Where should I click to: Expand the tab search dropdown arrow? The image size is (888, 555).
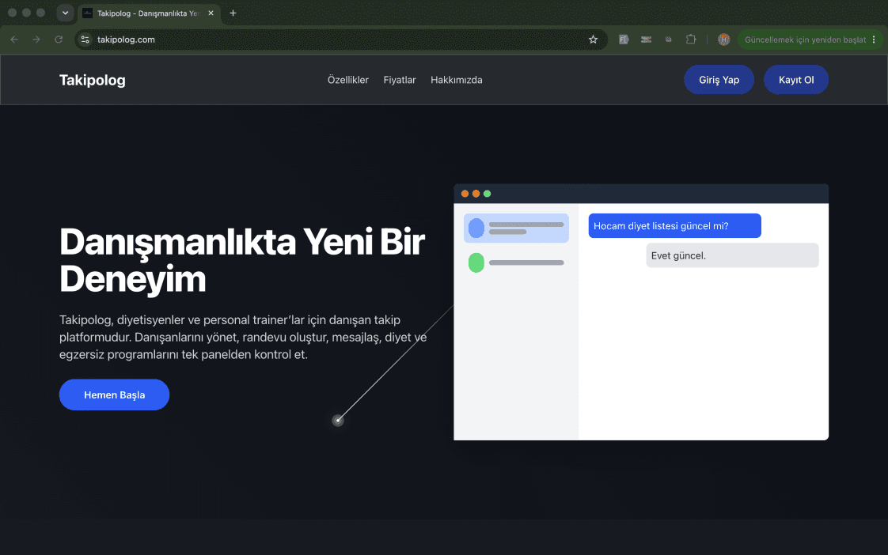pos(65,13)
